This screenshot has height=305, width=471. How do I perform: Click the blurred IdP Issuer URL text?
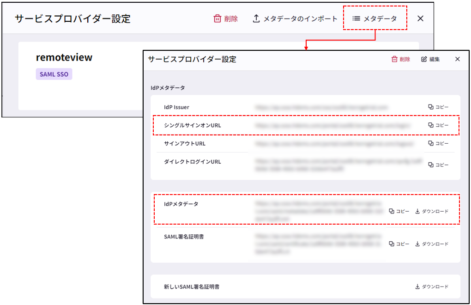tap(321, 107)
